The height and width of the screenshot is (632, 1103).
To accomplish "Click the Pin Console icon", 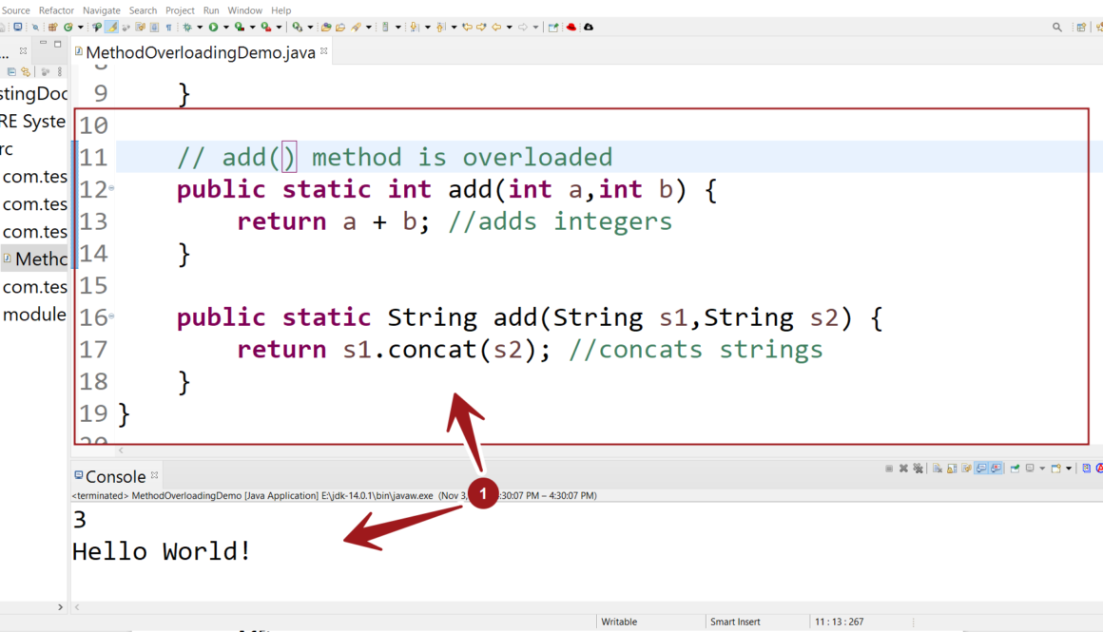I will point(1016,469).
